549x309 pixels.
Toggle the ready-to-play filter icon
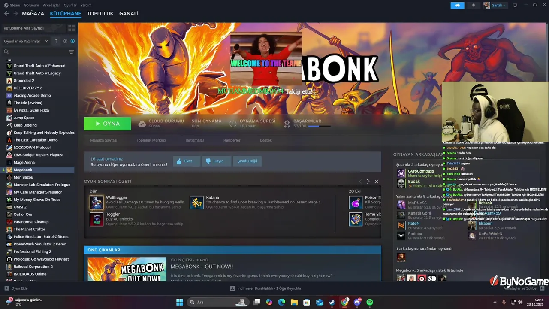click(x=72, y=41)
